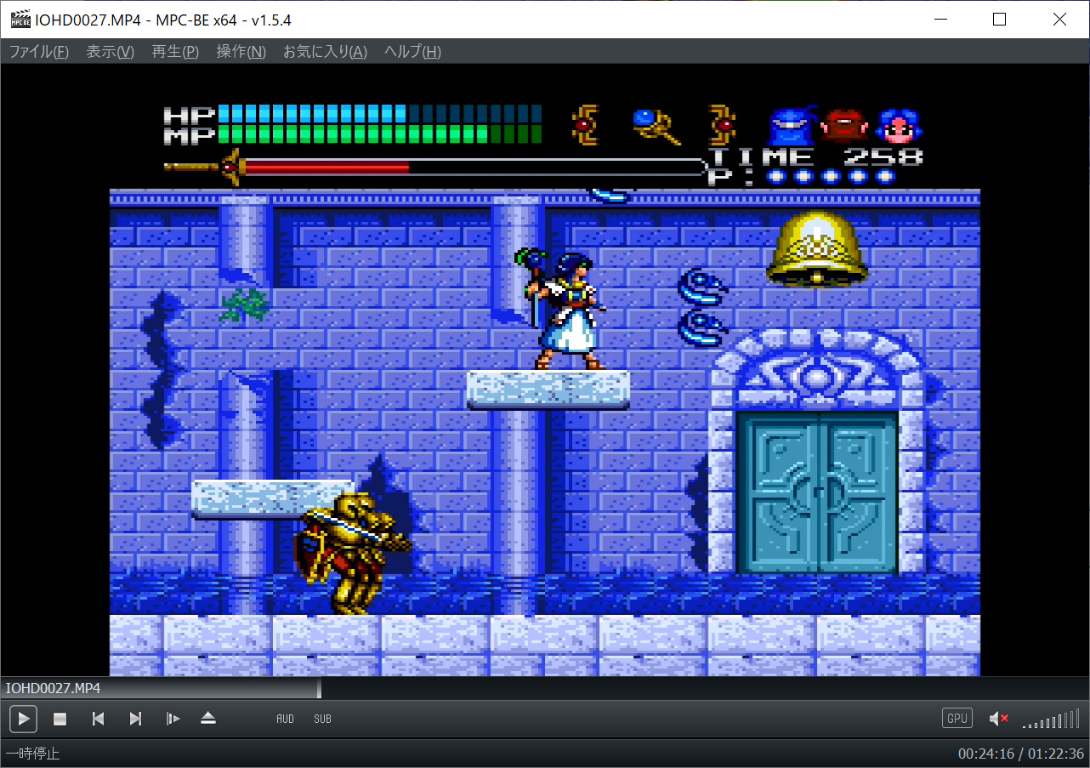Open the ヘルプ(H) menu

[x=412, y=52]
